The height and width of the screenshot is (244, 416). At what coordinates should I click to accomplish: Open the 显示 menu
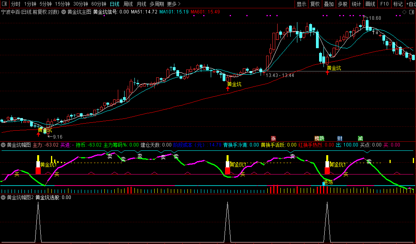(x=301, y=4)
